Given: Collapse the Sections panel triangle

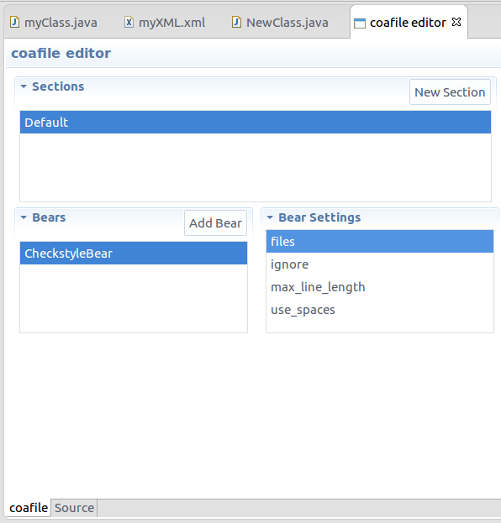Looking at the screenshot, I should (24, 86).
